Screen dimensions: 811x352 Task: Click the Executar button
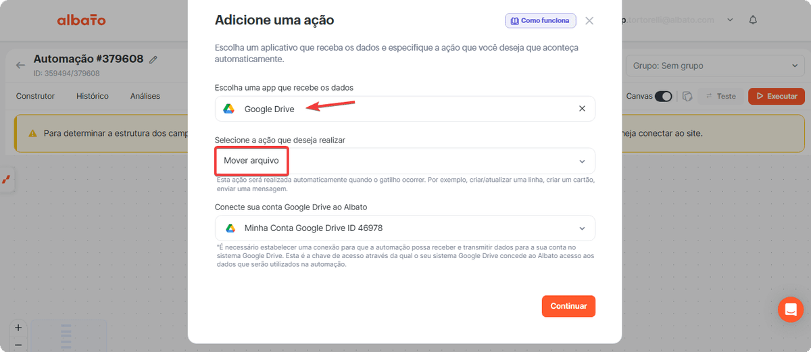tap(777, 96)
